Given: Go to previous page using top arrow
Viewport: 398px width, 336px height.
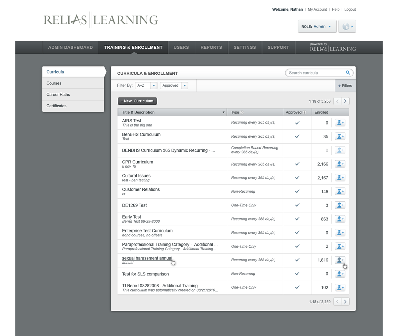Looking at the screenshot, I should click(337, 101).
